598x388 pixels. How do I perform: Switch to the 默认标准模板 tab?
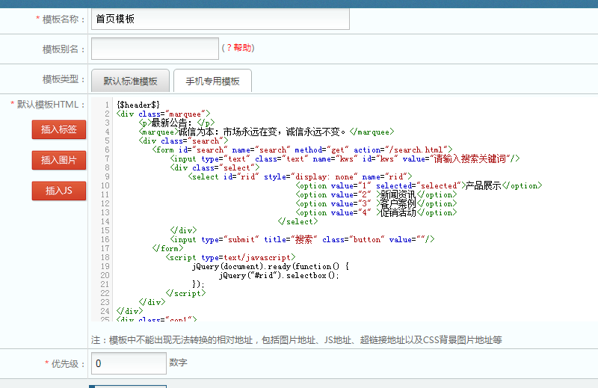[x=131, y=81]
